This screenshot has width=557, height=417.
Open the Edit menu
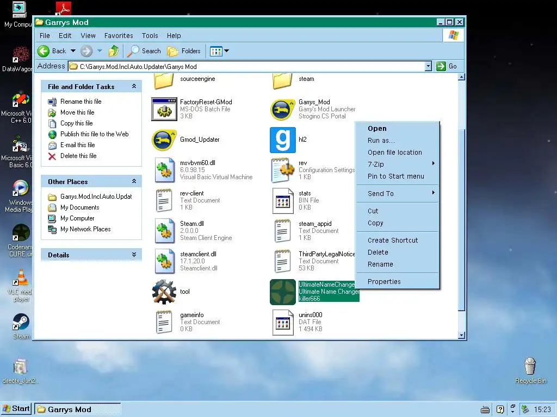[x=65, y=35]
